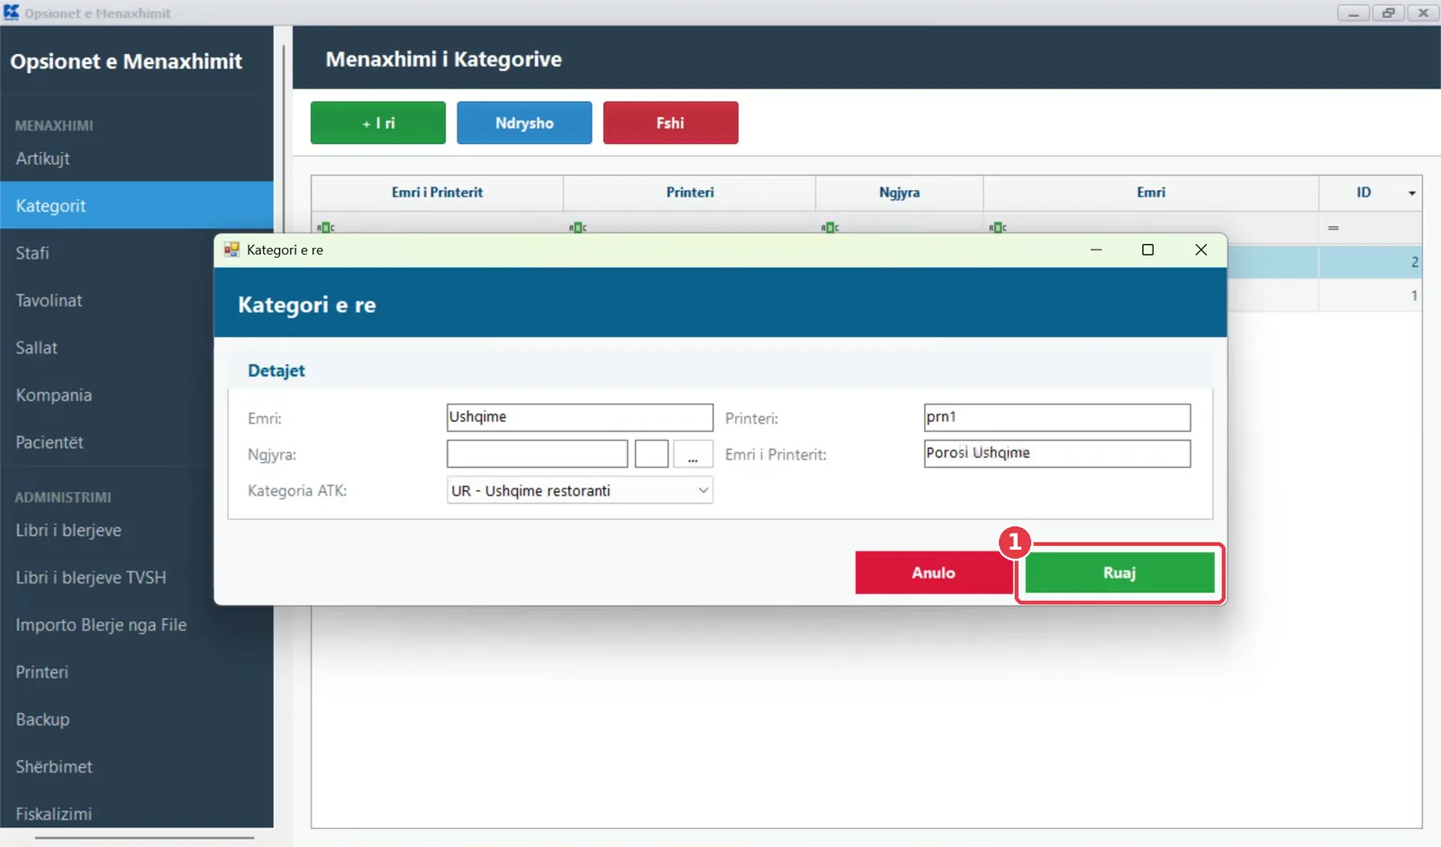Viewport: 1441px width, 847px height.
Task: Click the Printeri input field with prn1
Action: pyautogui.click(x=1057, y=417)
